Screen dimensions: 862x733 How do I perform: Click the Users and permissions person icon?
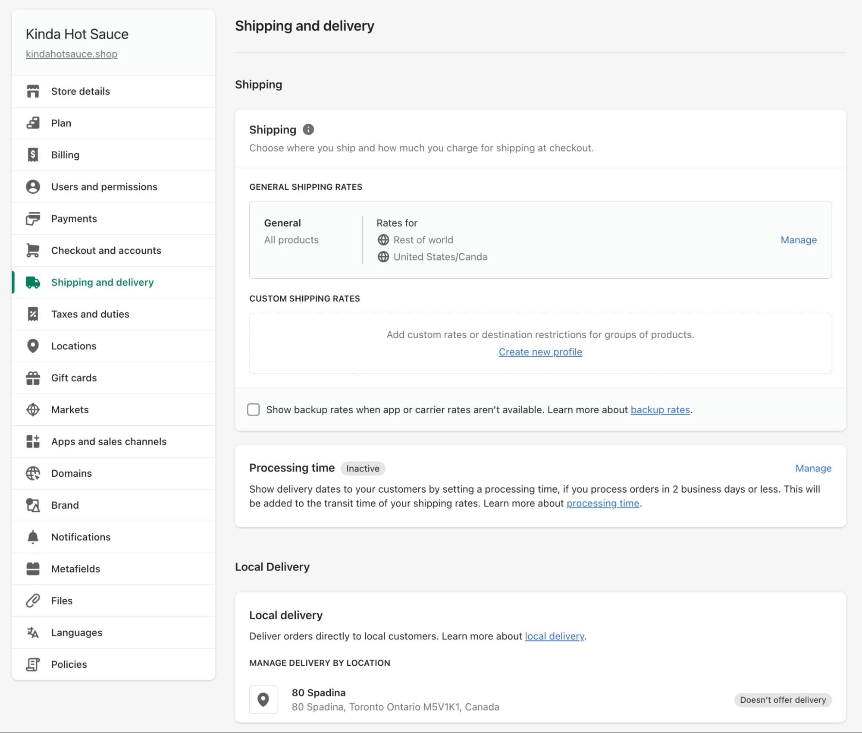click(x=33, y=186)
